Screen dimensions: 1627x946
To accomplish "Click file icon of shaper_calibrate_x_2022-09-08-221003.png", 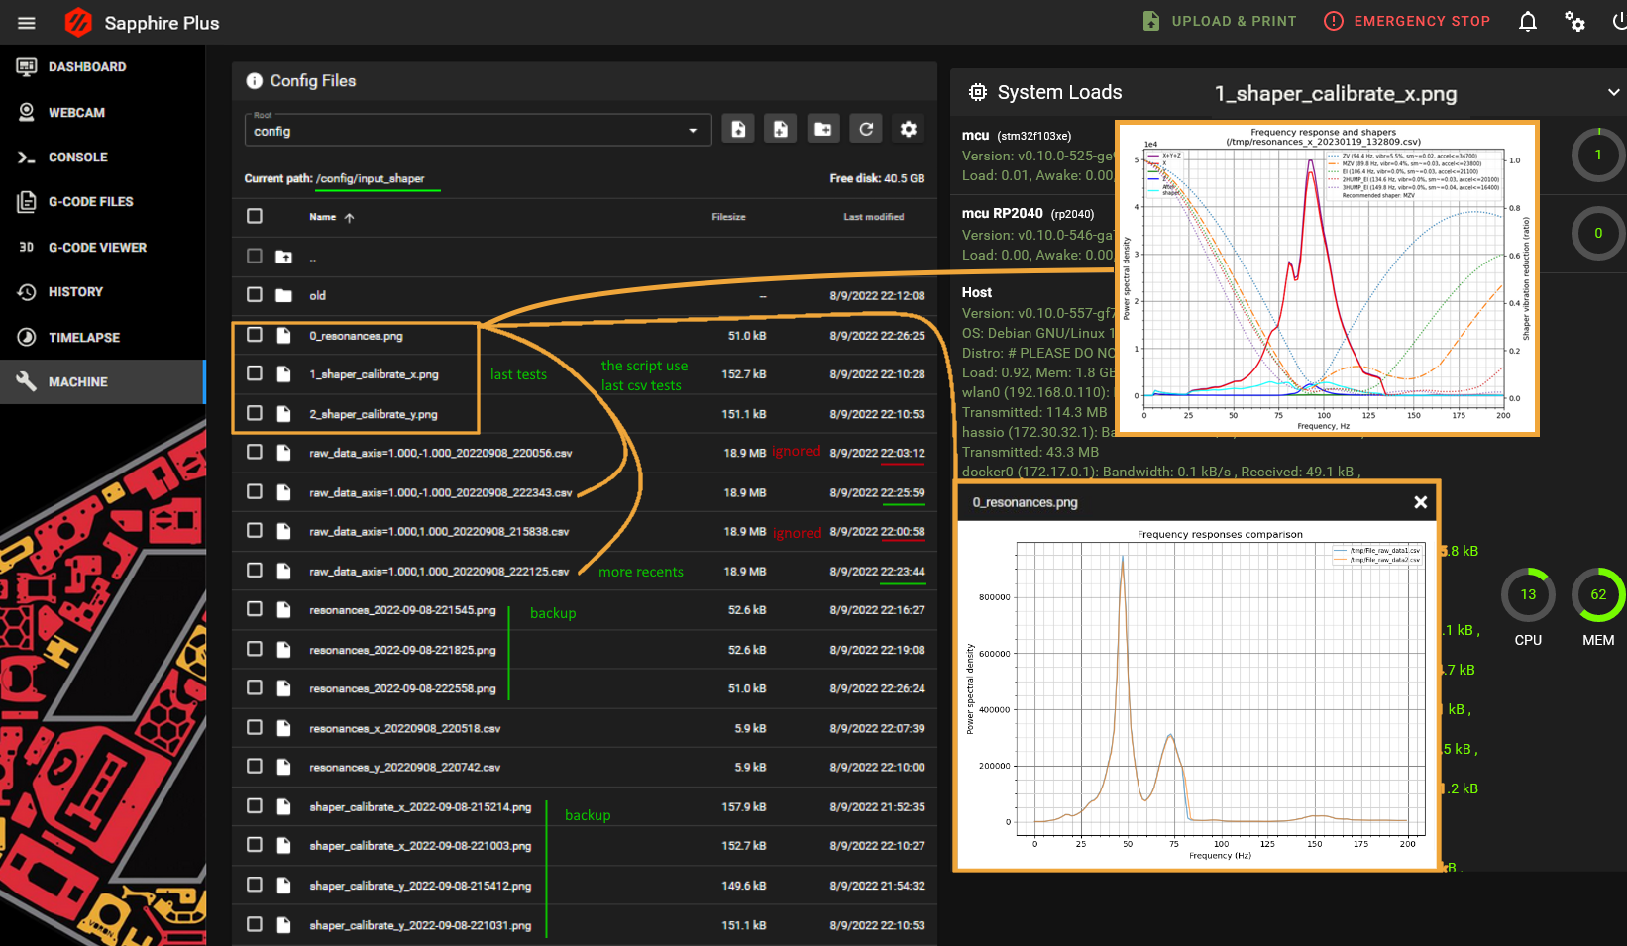I will coord(283,845).
